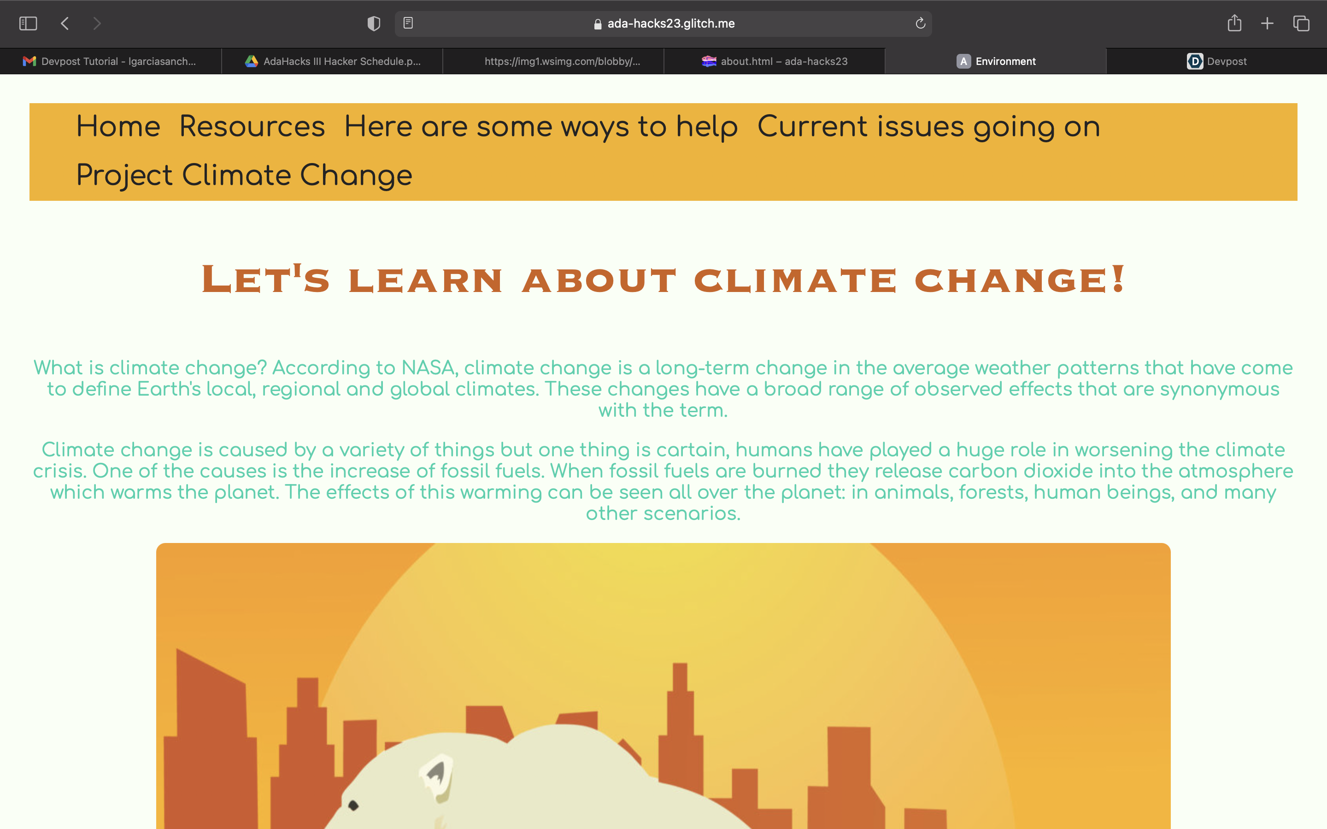Show Reader view from address bar icon
The height and width of the screenshot is (829, 1327).
408,23
